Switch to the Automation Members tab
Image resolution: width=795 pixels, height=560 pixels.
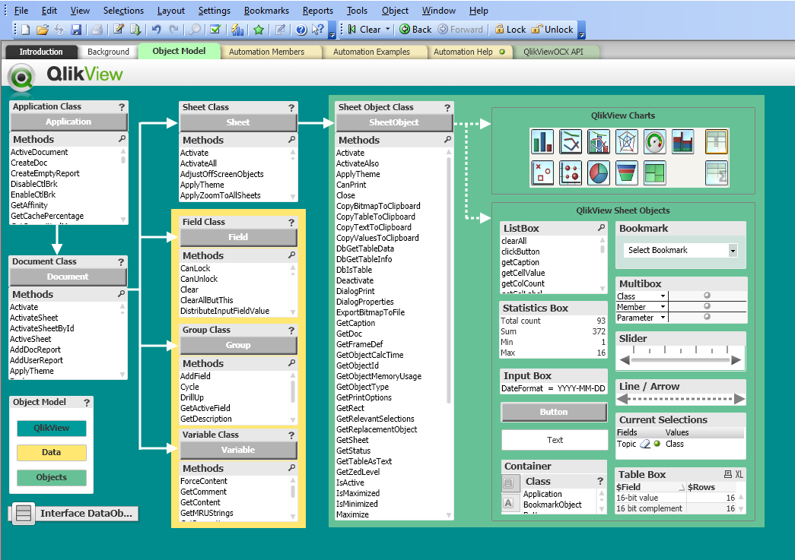[267, 52]
